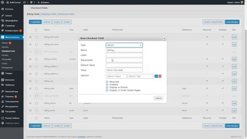Select the billing_phone row checkbox
Image resolution: width=247 pixels, height=139 pixels.
[36, 103]
